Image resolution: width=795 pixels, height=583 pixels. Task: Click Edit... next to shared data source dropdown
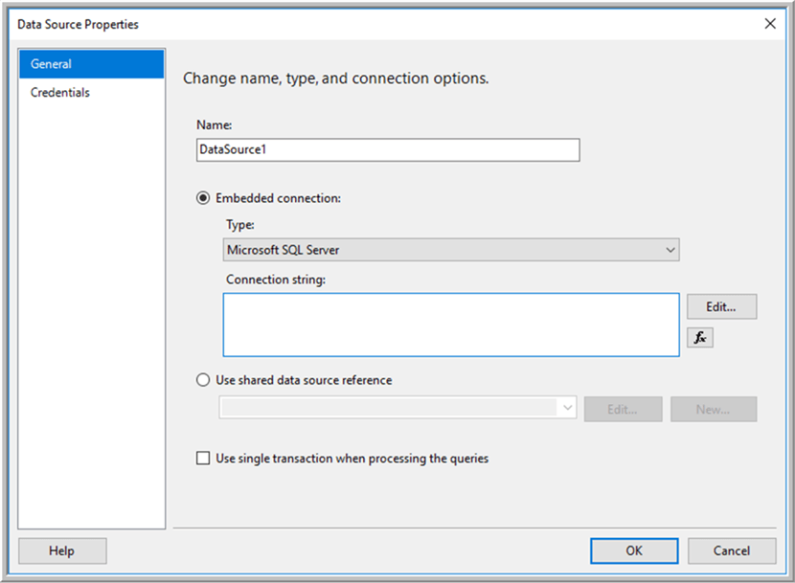pyautogui.click(x=623, y=409)
